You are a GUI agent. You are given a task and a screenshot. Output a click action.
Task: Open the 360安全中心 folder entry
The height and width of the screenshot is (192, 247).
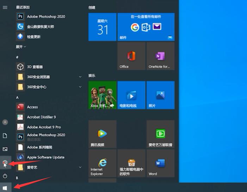49,87
